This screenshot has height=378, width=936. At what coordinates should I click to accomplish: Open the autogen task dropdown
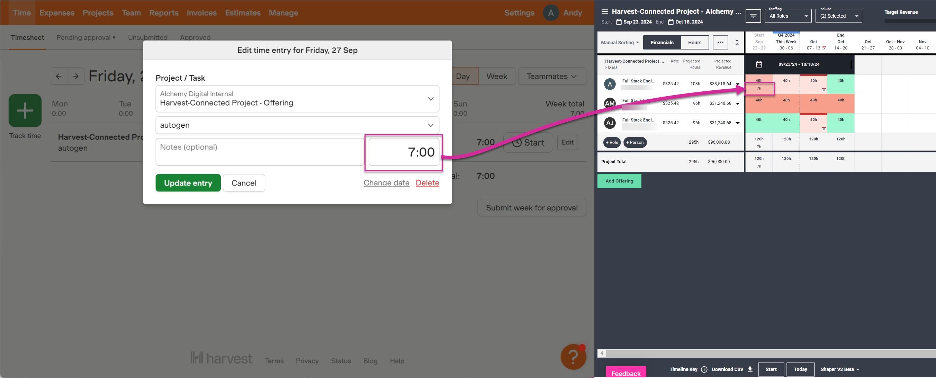click(297, 125)
